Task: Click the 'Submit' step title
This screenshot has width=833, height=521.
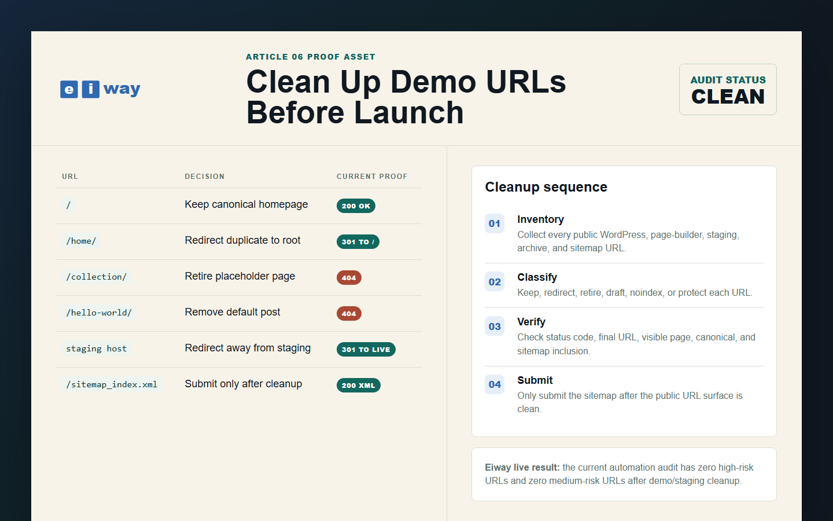Action: tap(535, 380)
